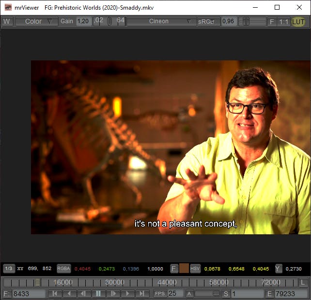Step one frame forward
The width and height of the screenshot is (311, 300).
pyautogui.click(x=113, y=293)
